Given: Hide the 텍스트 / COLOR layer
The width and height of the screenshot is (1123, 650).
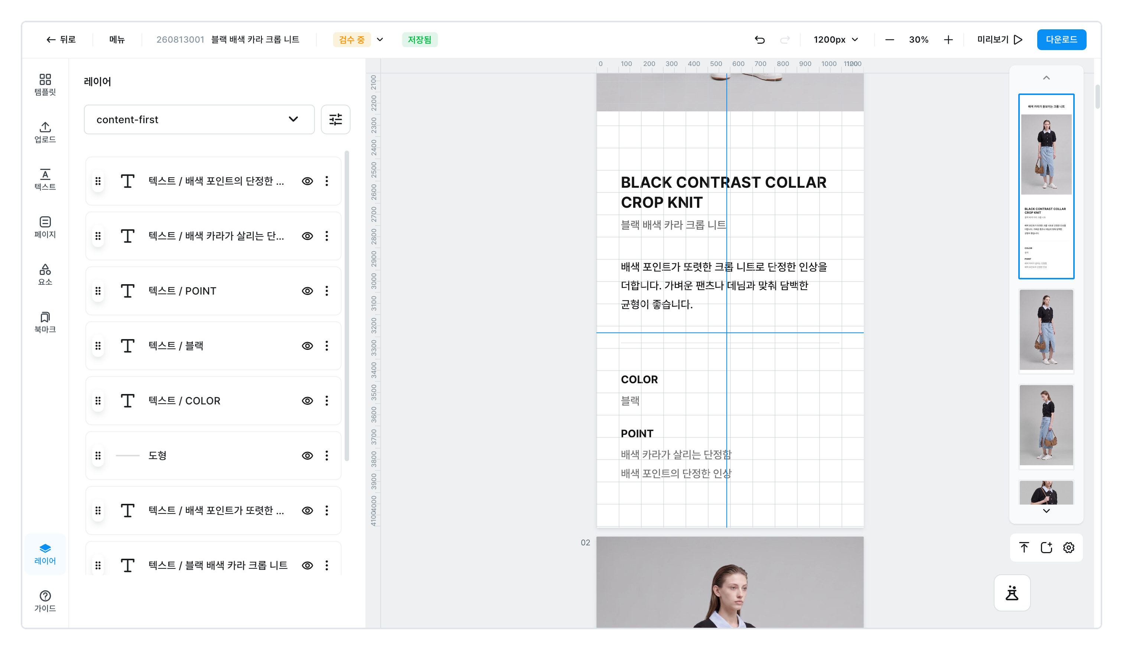Looking at the screenshot, I should (307, 401).
